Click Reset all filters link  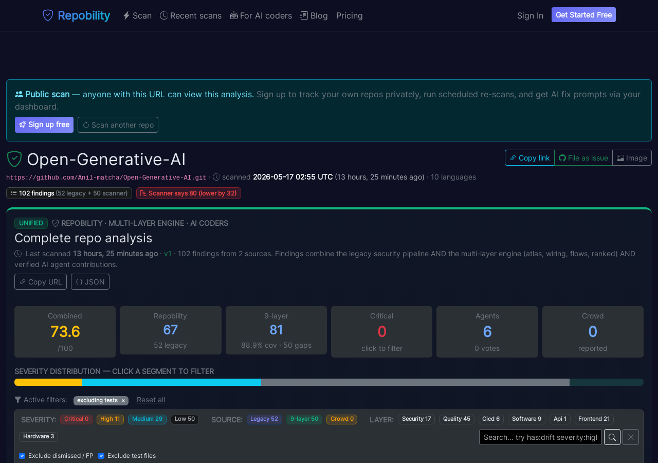[x=151, y=400]
